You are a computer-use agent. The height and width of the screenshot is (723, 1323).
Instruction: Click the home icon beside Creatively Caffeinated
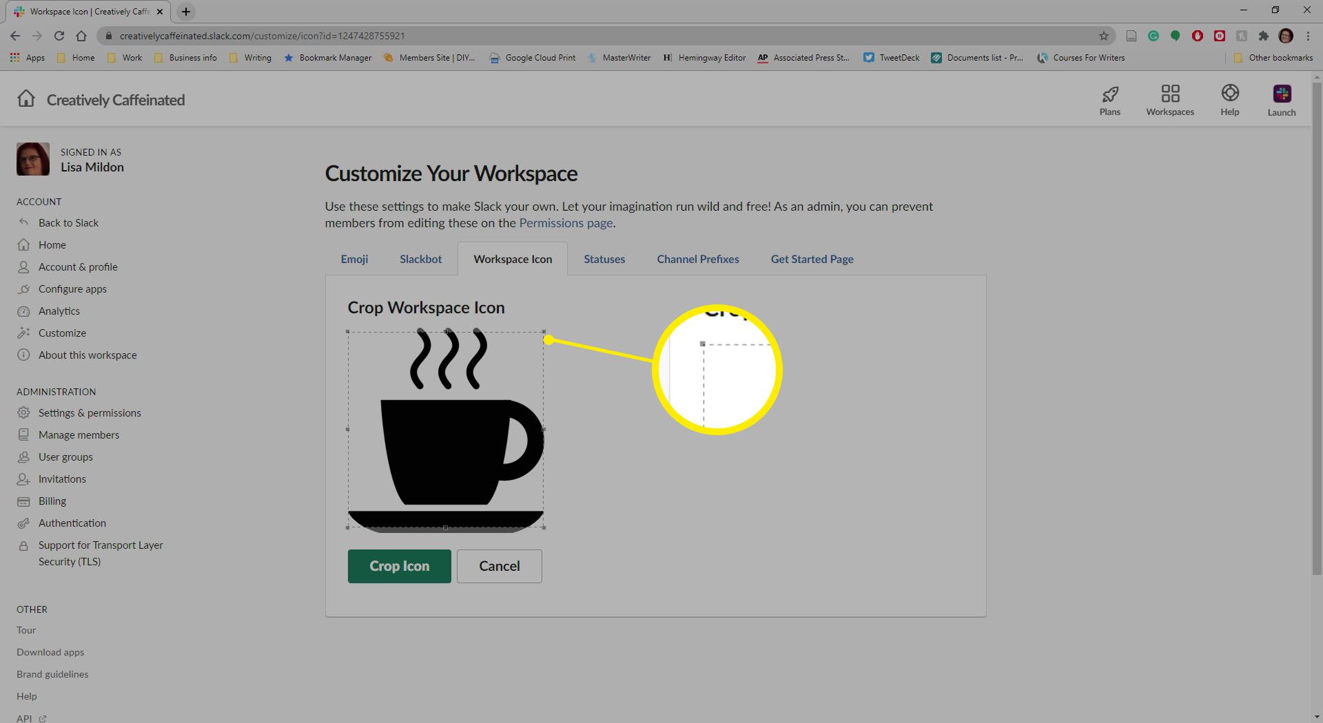coord(26,99)
